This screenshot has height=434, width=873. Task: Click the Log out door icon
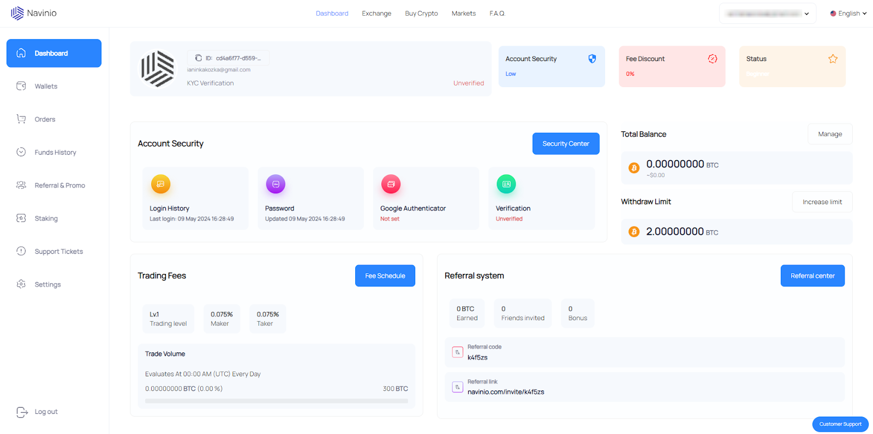(x=22, y=412)
